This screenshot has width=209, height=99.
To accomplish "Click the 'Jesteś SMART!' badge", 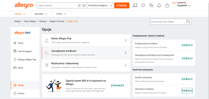I will tap(179, 3).
